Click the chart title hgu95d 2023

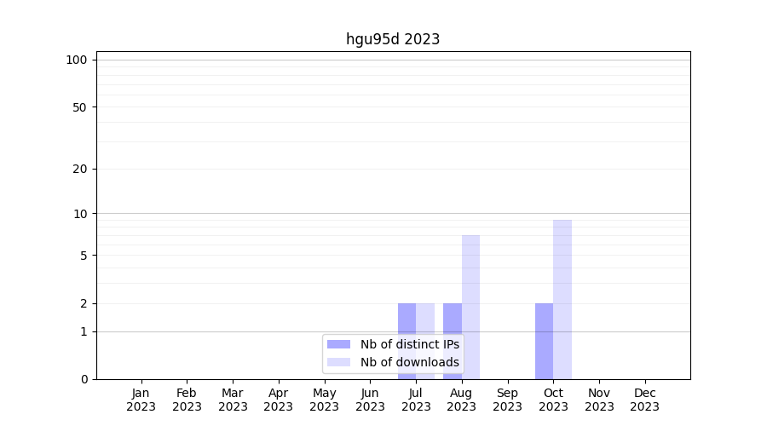click(393, 39)
